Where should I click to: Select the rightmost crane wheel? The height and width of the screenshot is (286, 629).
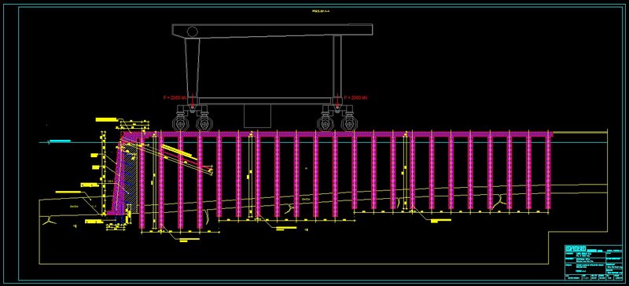(349, 123)
